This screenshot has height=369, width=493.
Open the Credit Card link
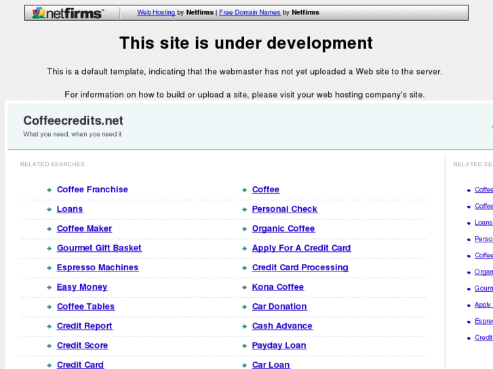(80, 365)
